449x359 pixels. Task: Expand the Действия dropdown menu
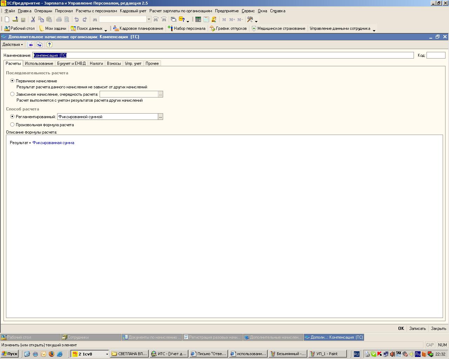click(13, 45)
